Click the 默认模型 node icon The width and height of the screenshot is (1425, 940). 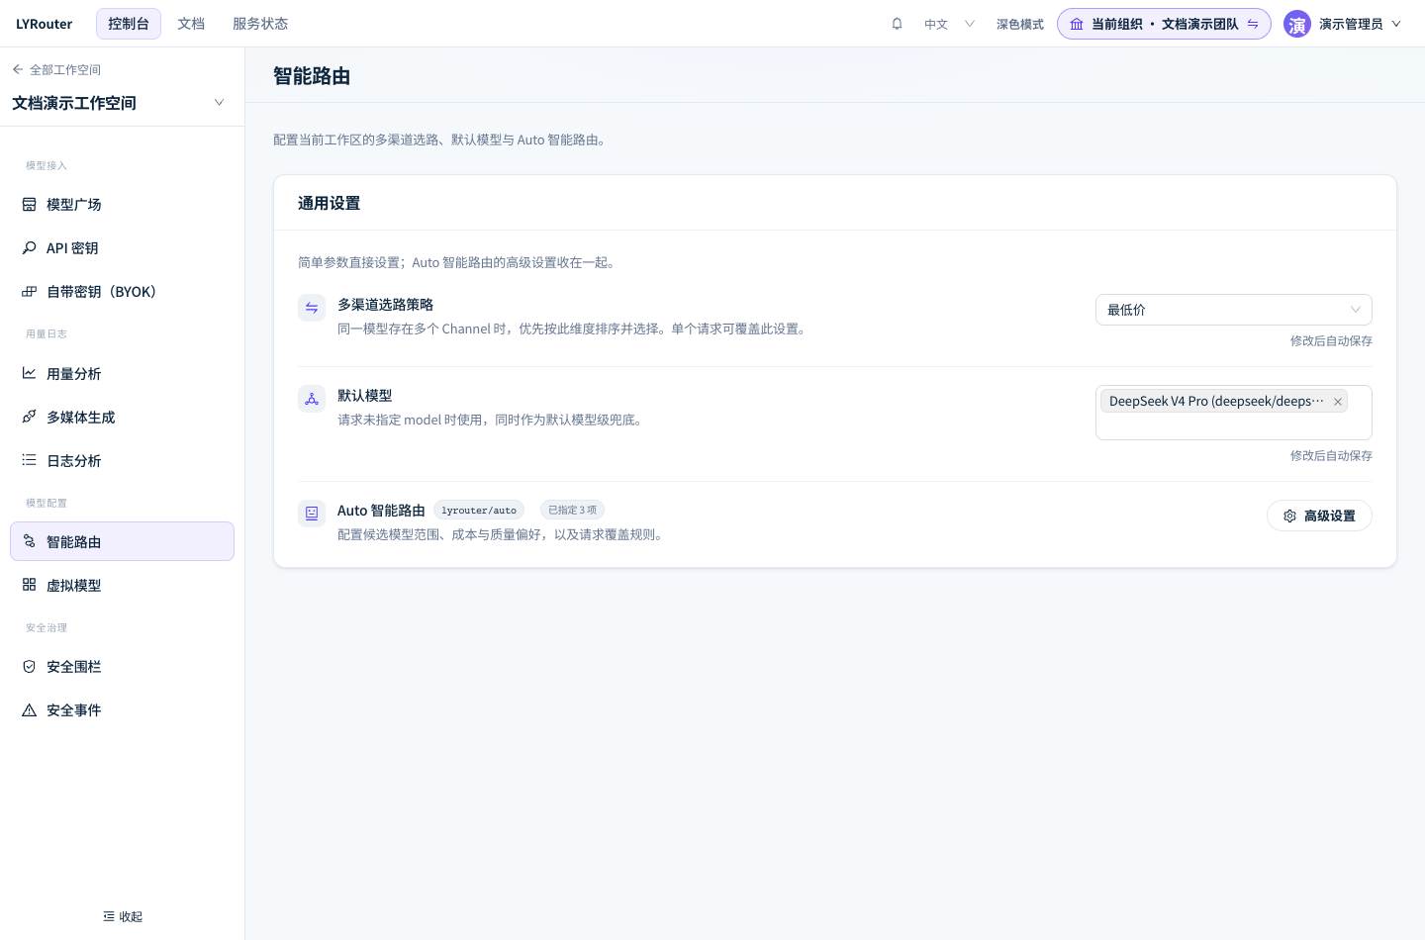click(x=312, y=399)
